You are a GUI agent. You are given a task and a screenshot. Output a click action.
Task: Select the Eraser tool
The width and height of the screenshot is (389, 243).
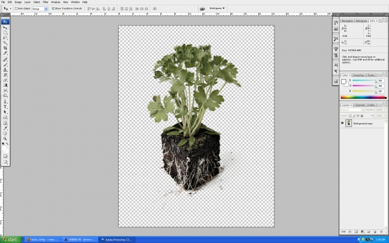click(x=5, y=80)
